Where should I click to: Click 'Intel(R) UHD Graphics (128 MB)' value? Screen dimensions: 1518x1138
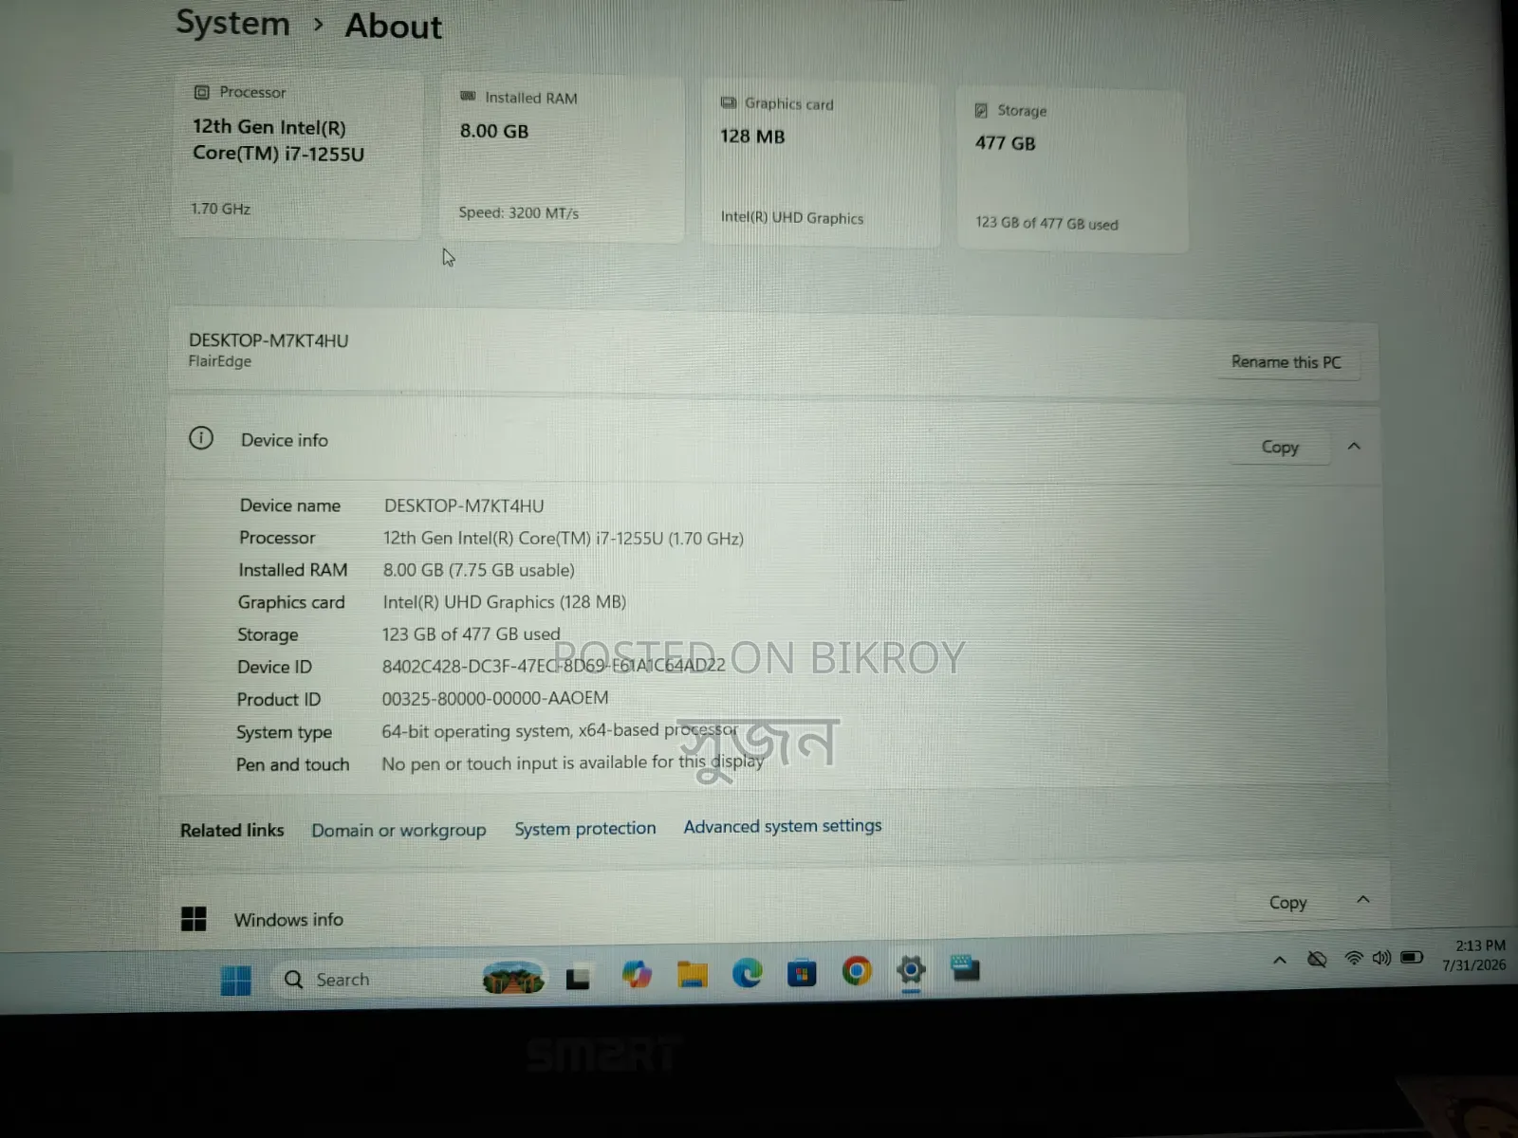(x=504, y=602)
